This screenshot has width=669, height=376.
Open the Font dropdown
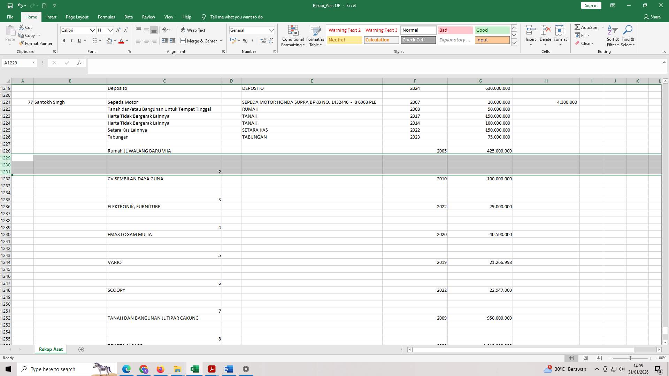(x=92, y=30)
